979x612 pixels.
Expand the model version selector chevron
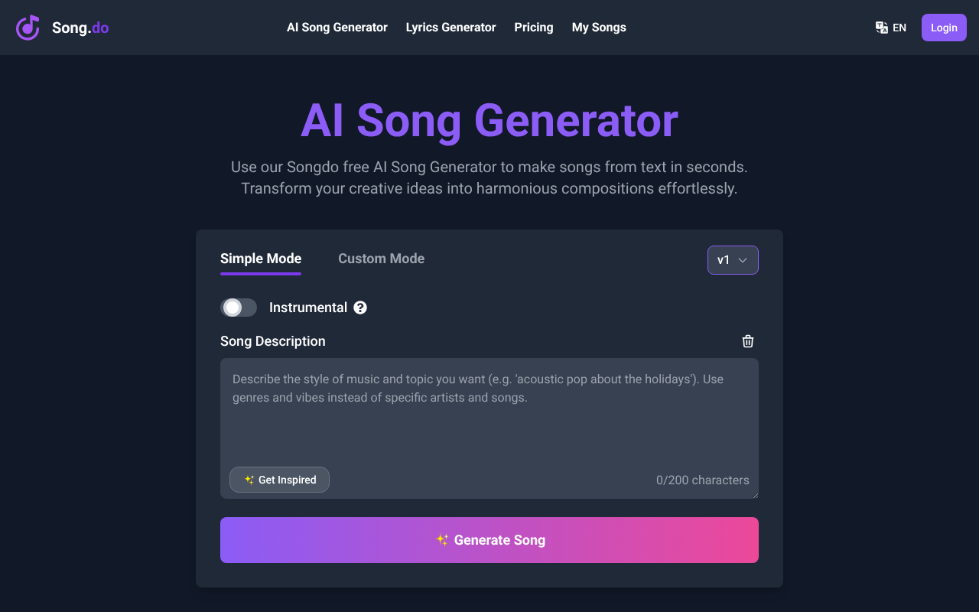pos(741,260)
